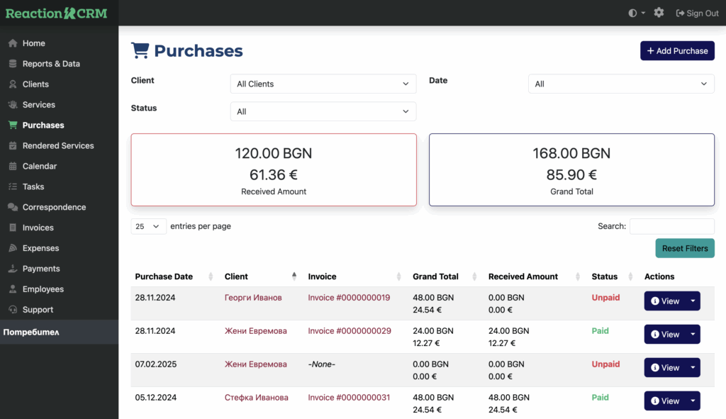Click the Add Purchase button
The image size is (726, 419).
[x=677, y=51]
